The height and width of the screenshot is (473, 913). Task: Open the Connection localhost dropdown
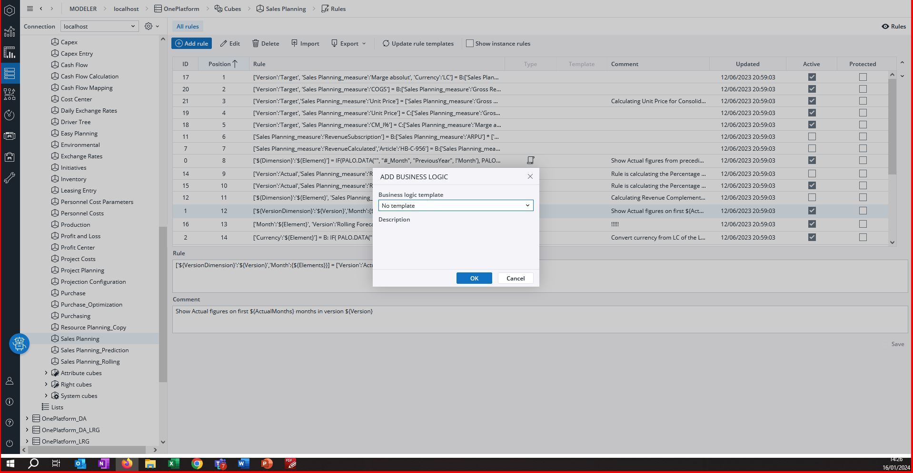pyautogui.click(x=99, y=27)
